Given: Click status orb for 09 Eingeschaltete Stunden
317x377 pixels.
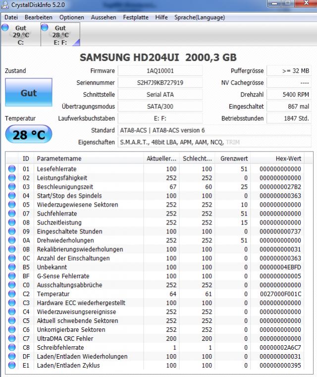Looking at the screenshot, I should [x=12, y=231].
